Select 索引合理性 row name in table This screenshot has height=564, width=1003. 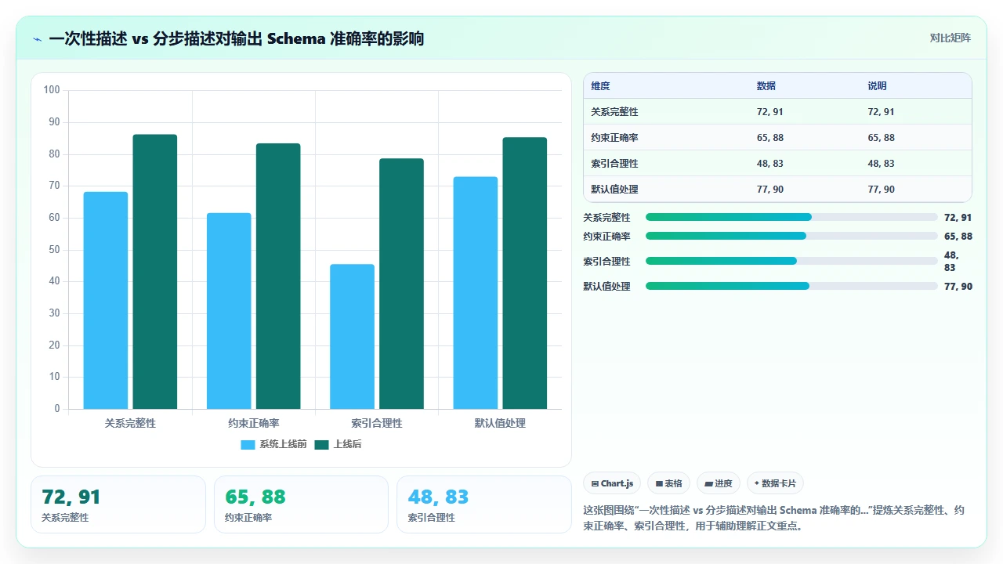614,164
